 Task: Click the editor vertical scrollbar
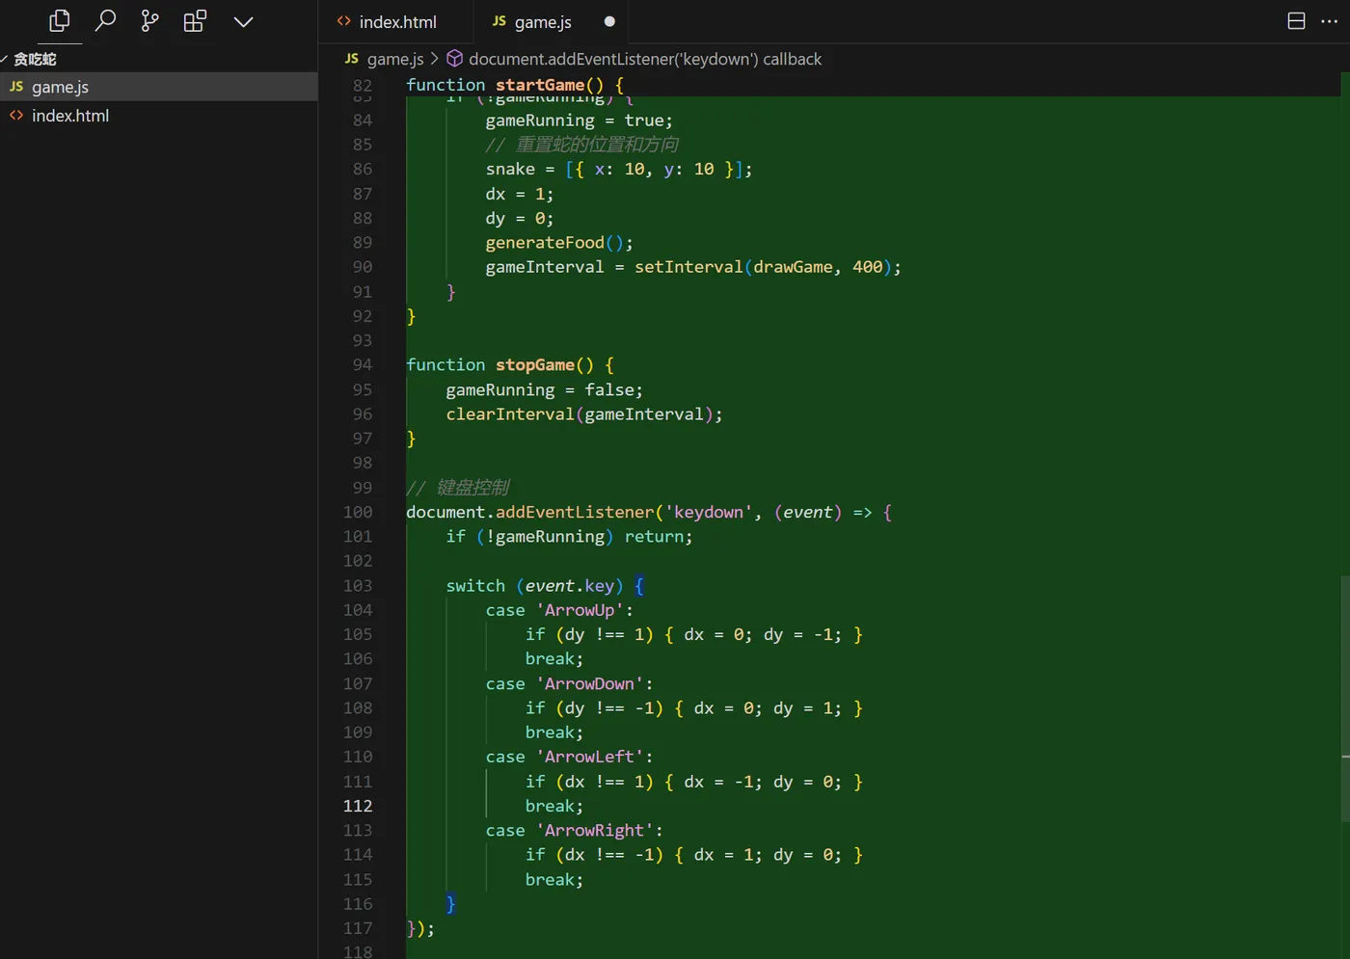point(1344,698)
